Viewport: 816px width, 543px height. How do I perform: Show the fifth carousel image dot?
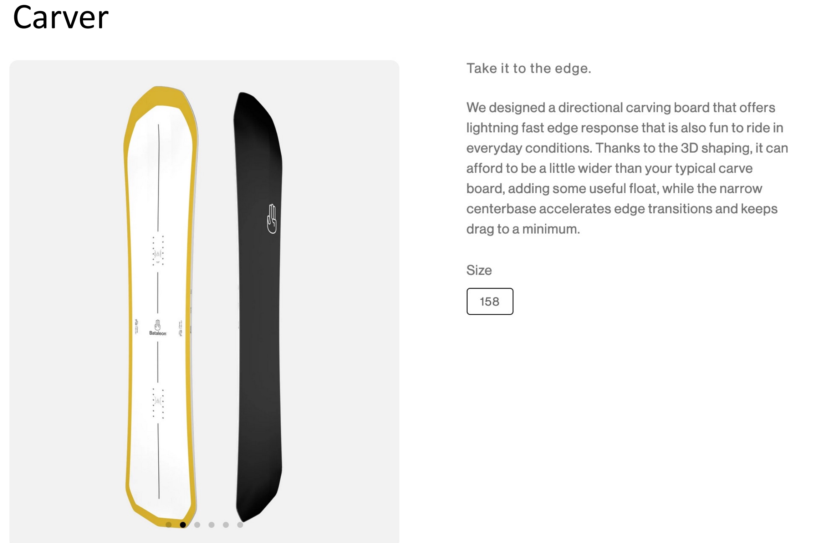tap(226, 524)
